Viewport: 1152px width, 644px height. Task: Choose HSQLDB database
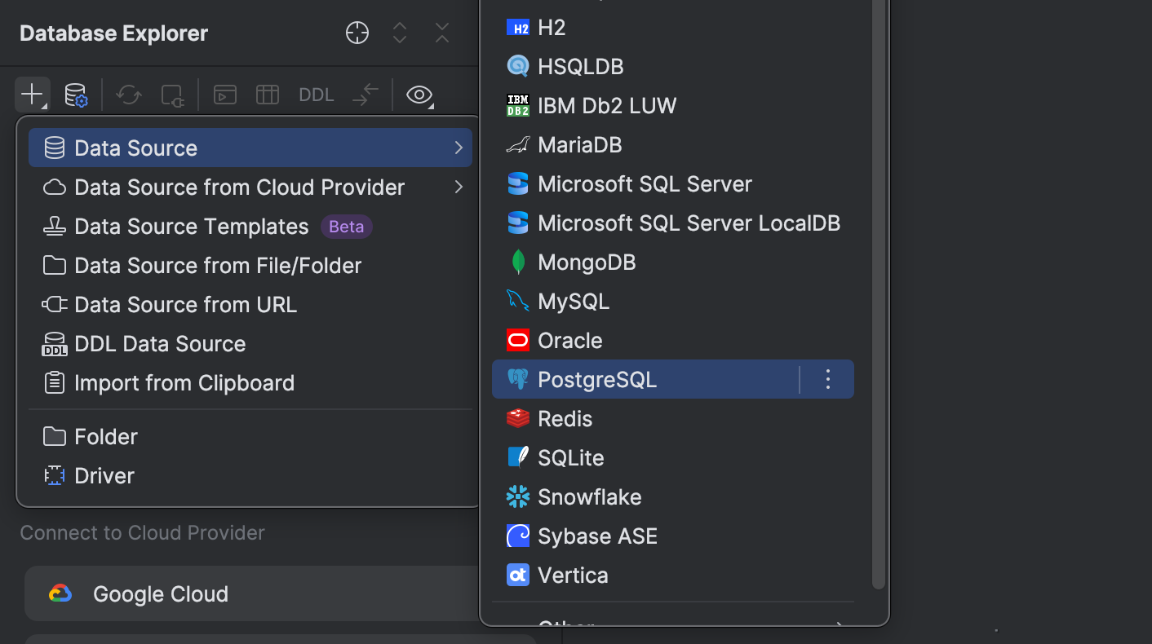(673, 66)
